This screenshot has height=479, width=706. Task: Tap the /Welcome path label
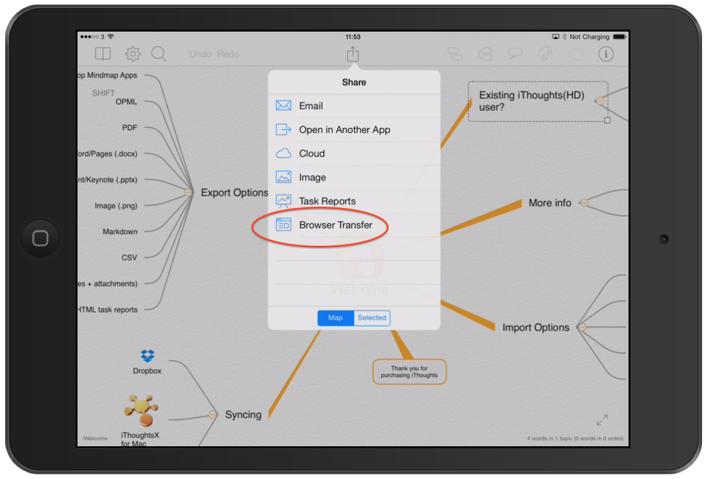[x=95, y=438]
